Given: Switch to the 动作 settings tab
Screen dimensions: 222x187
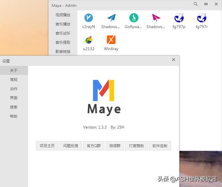Looking at the screenshot, I should 14,89.
